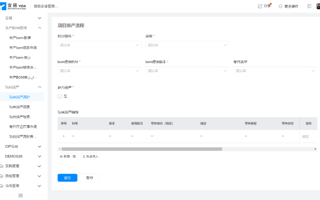320x200 pixels.
Task: Open 零件在途在库查询 in the sidebar
Action: [23, 127]
